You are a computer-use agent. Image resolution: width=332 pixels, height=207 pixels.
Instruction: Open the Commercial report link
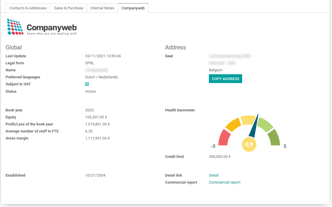(x=224, y=182)
